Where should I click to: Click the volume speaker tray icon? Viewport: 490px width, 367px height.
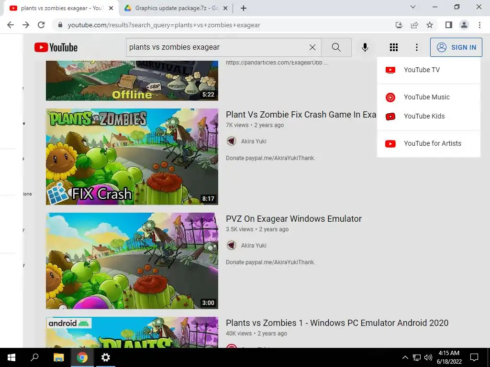pyautogui.click(x=428, y=357)
